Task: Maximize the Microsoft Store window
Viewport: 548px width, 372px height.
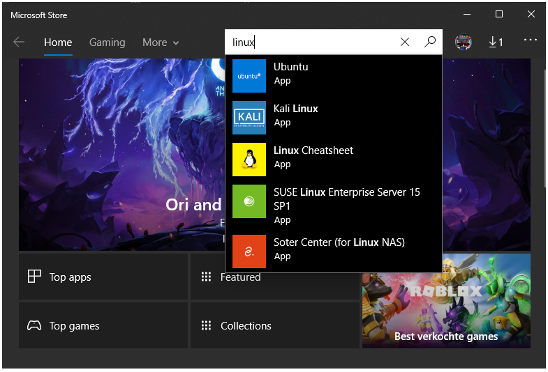Action: tap(499, 15)
